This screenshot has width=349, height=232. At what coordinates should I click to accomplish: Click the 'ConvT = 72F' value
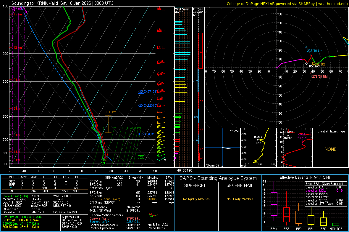pos(40,202)
